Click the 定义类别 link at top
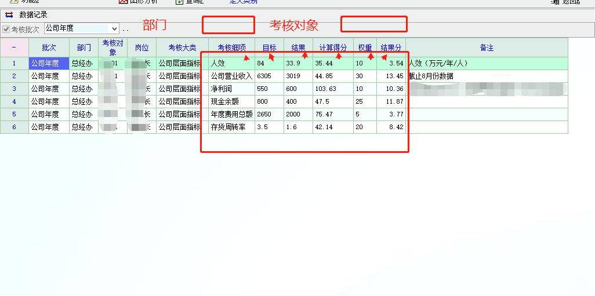Screen dimensions: 595x296 pyautogui.click(x=243, y=2)
